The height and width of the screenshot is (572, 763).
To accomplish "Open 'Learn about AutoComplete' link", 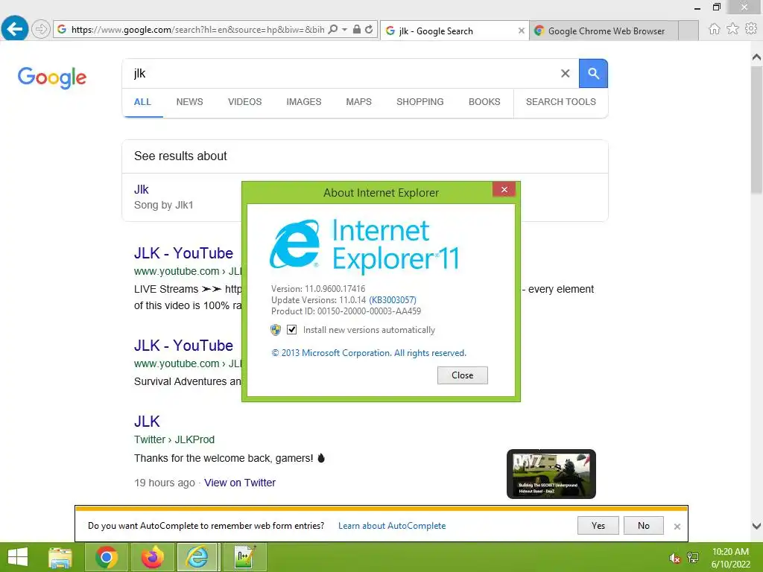I will click(x=392, y=526).
